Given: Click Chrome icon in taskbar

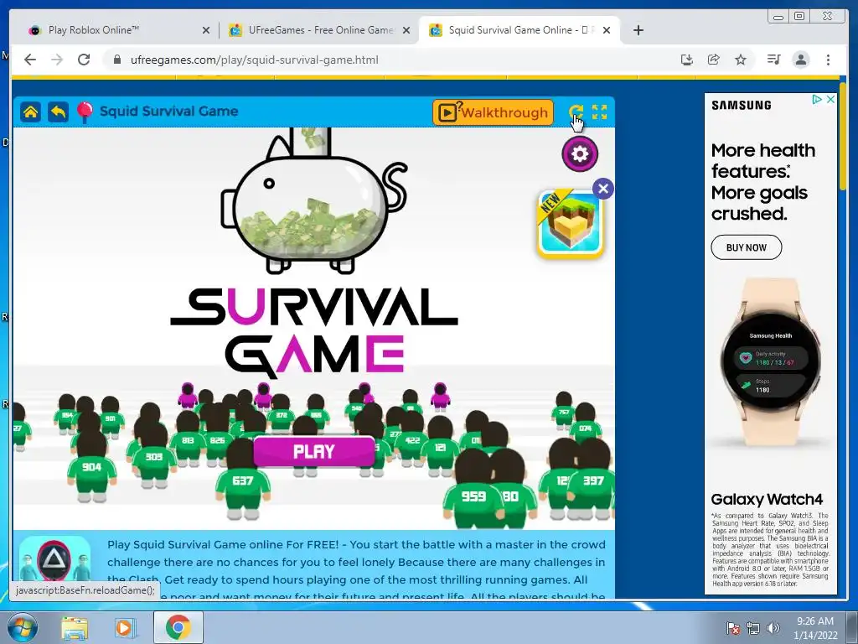Looking at the screenshot, I should click(178, 627).
